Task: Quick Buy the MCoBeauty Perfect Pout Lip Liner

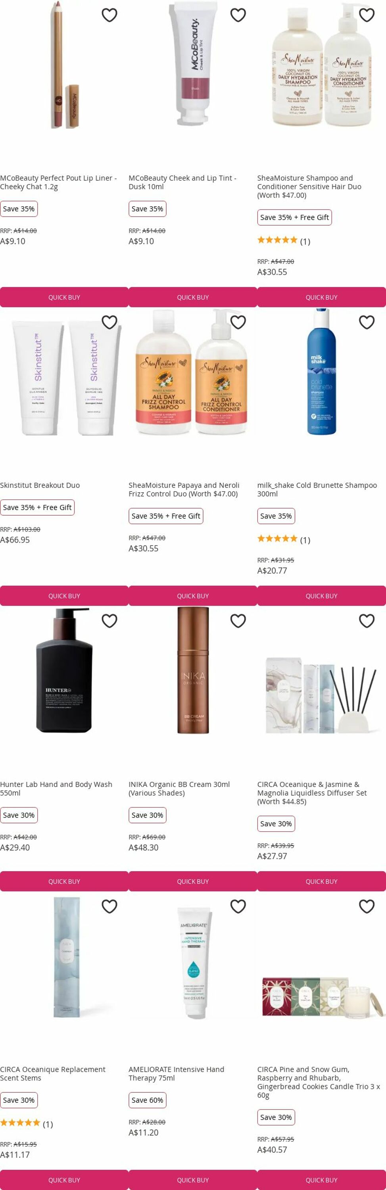Action: point(64,297)
